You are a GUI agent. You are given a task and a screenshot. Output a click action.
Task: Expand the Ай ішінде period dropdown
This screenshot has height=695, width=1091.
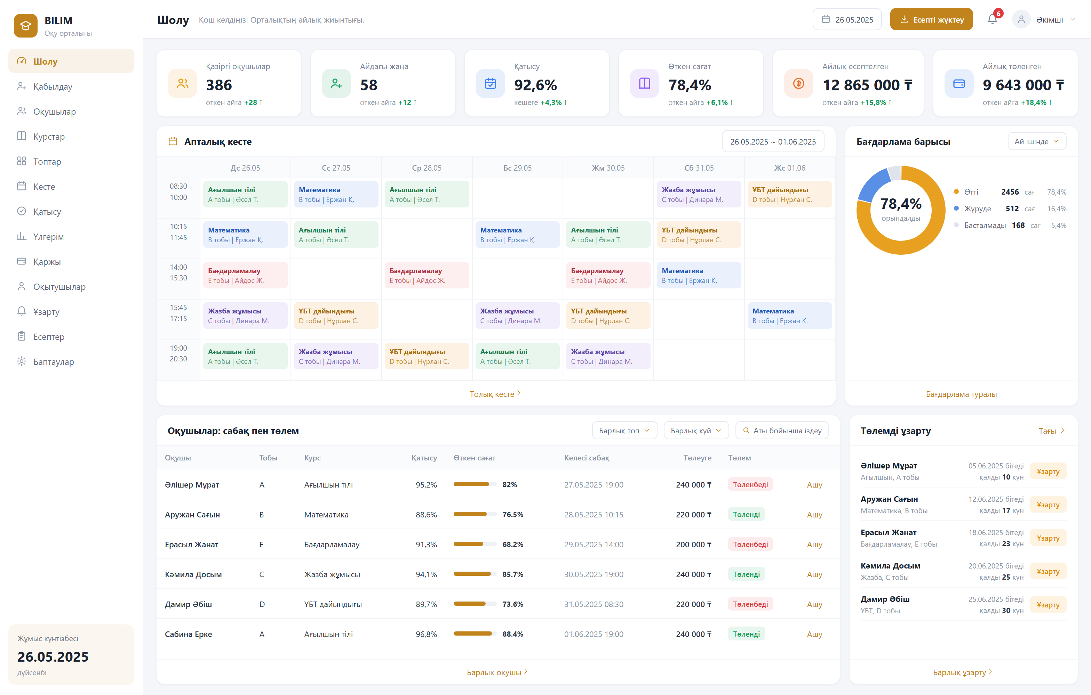coord(1037,142)
